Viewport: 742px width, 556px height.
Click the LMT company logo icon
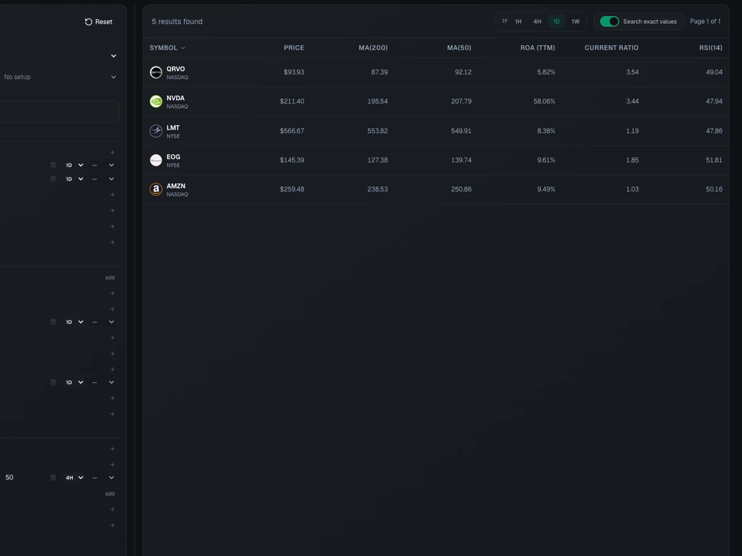tap(156, 131)
